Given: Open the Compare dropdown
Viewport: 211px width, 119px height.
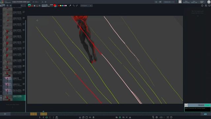Looking at the screenshot, I should tap(86, 6).
